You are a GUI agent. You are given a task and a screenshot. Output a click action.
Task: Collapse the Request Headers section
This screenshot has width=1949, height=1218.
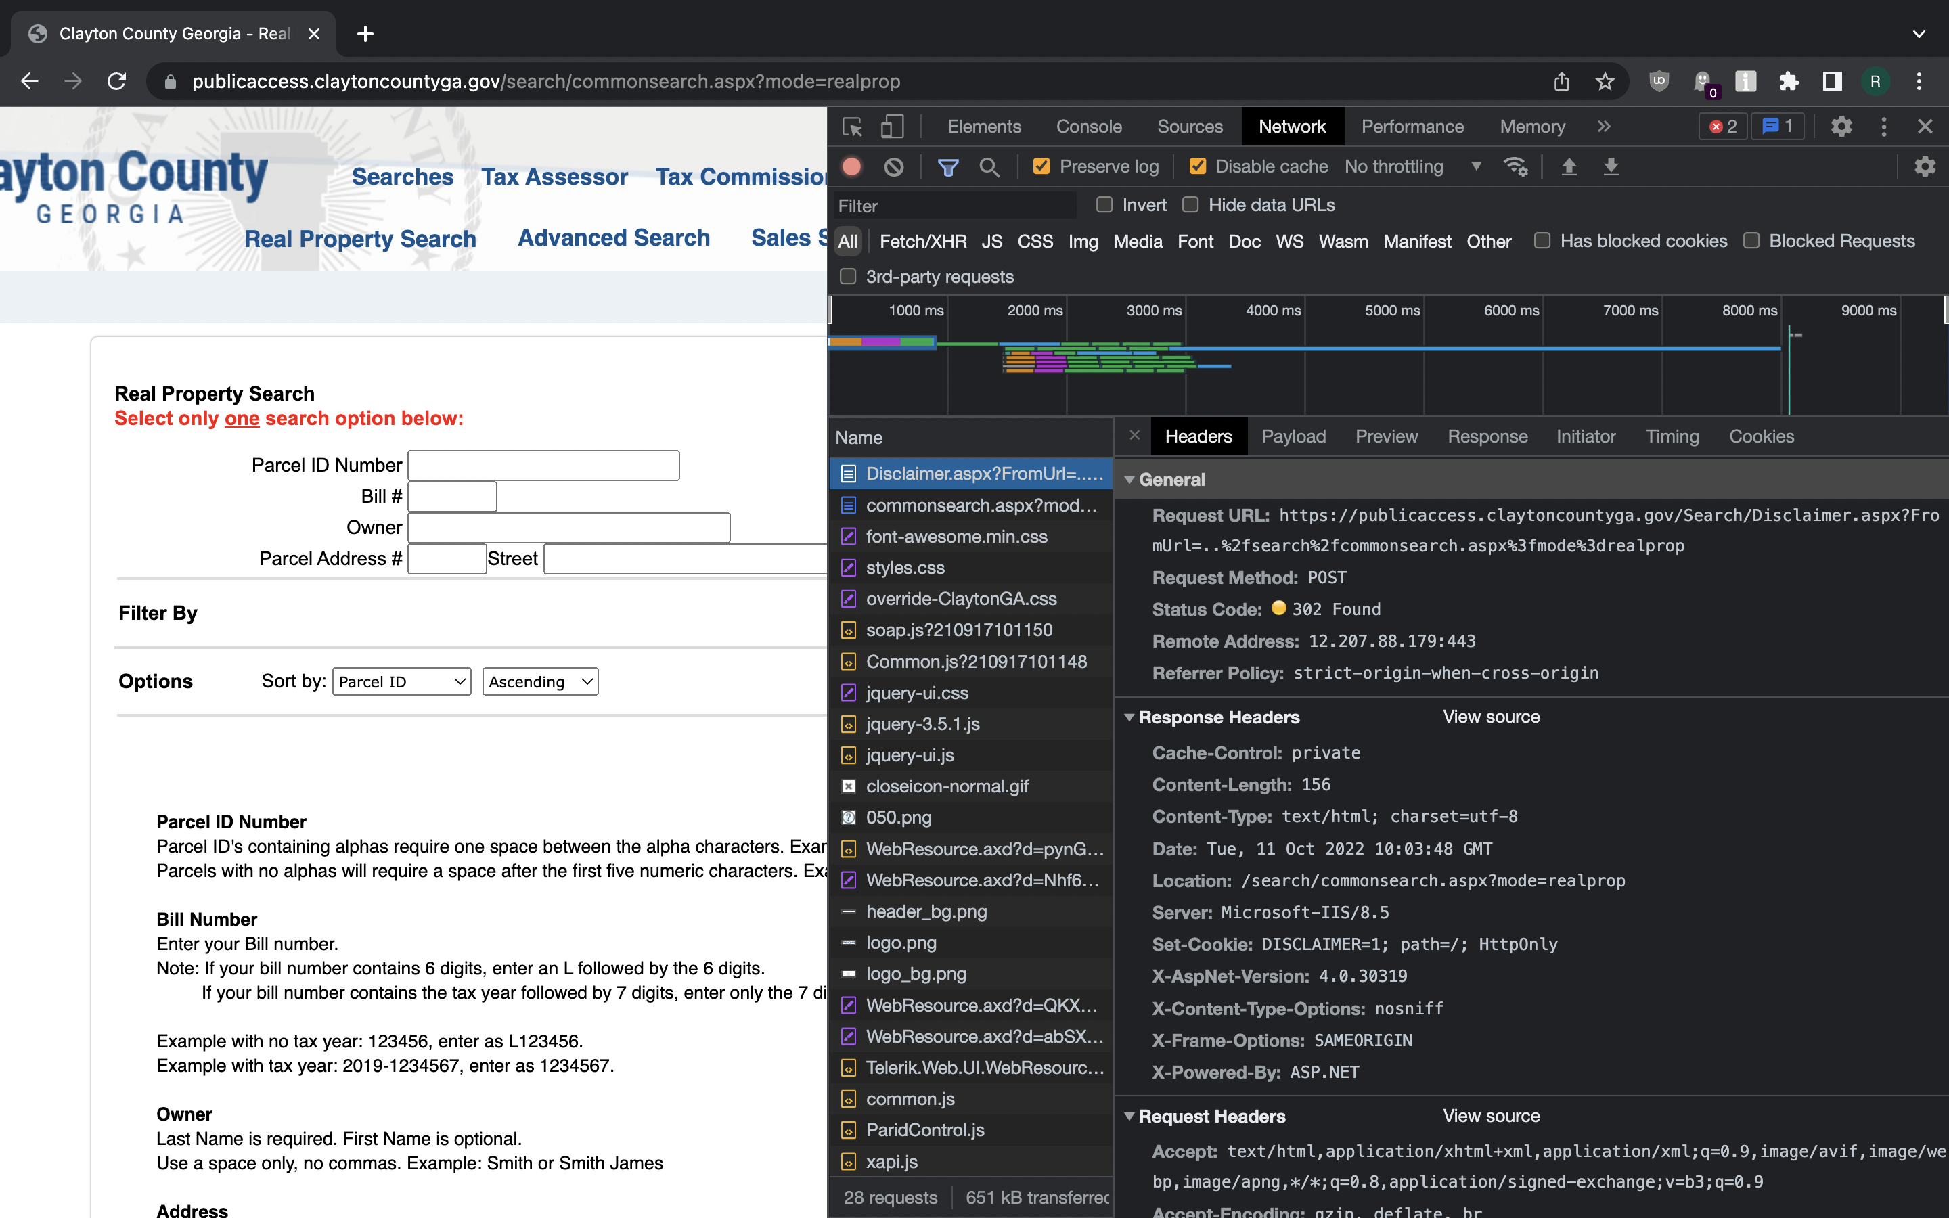click(1129, 1116)
